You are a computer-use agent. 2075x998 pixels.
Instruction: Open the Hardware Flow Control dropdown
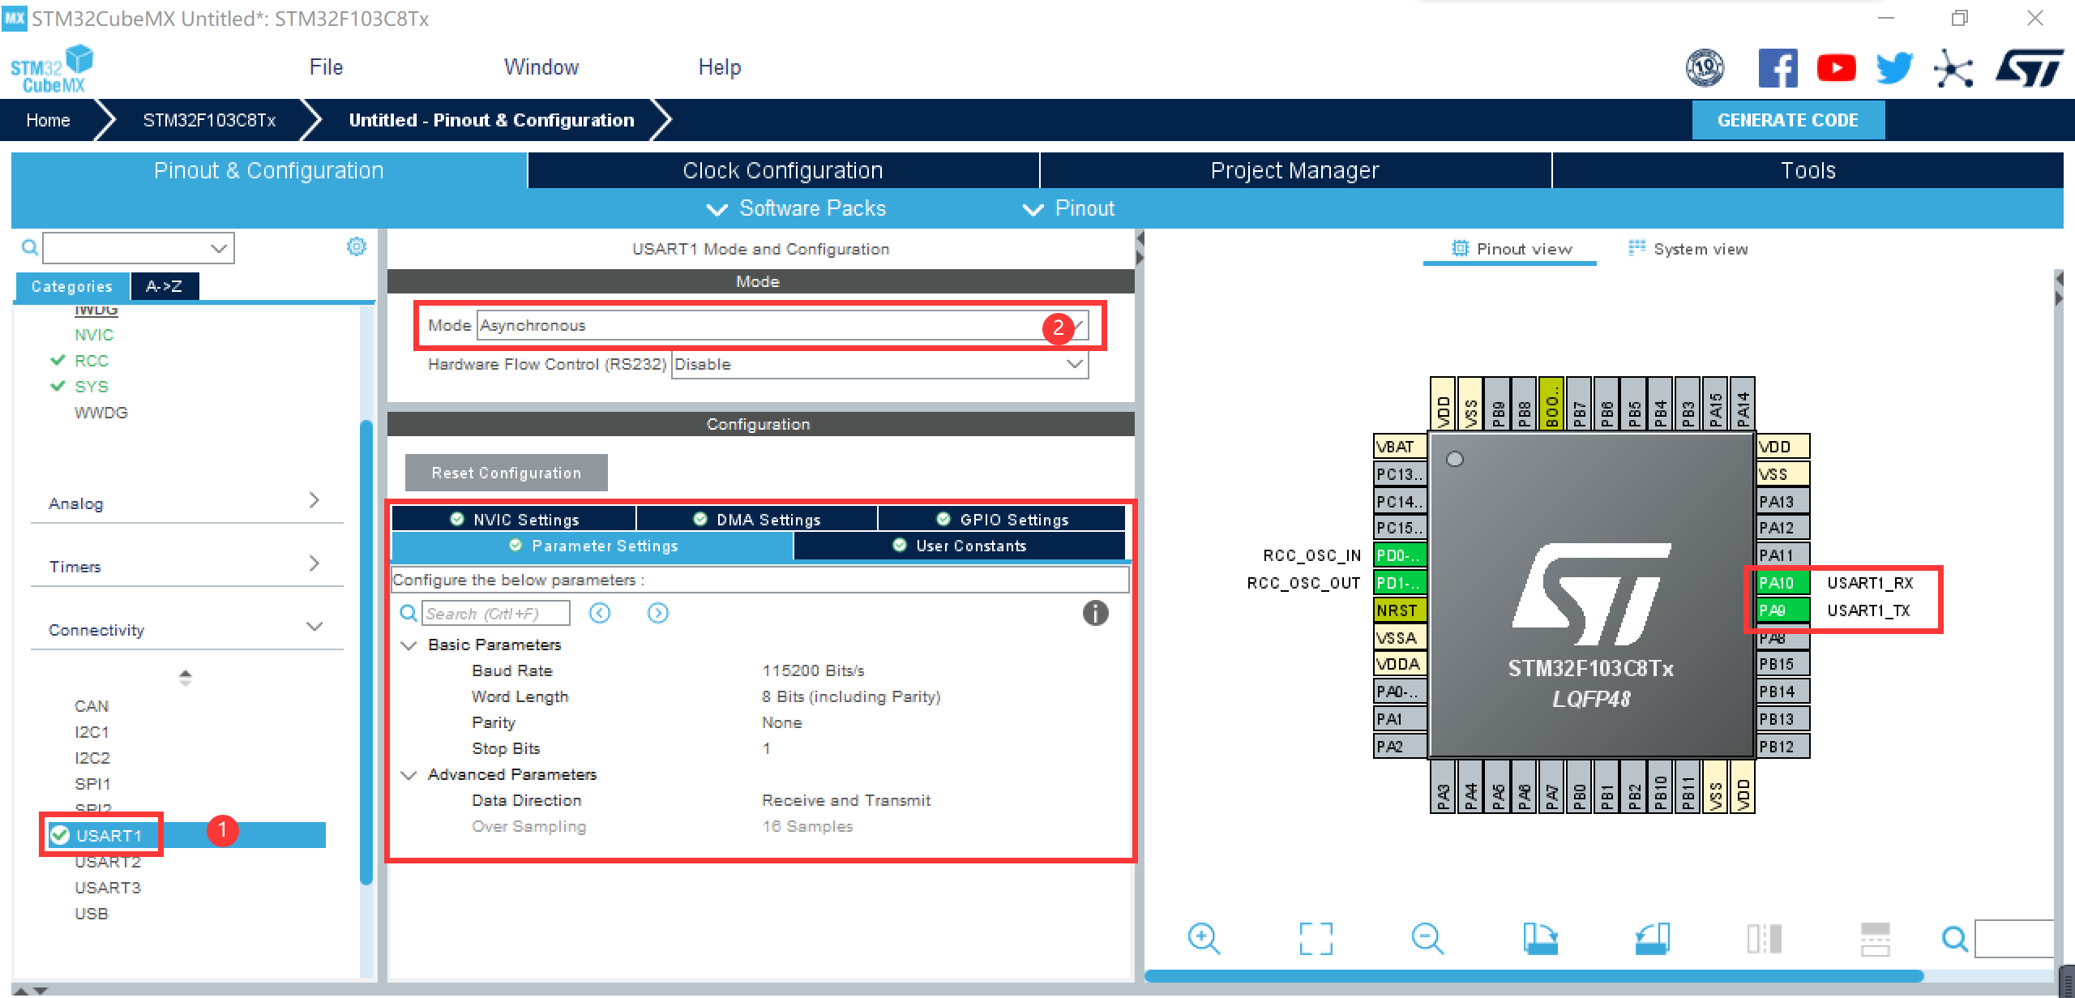click(879, 364)
